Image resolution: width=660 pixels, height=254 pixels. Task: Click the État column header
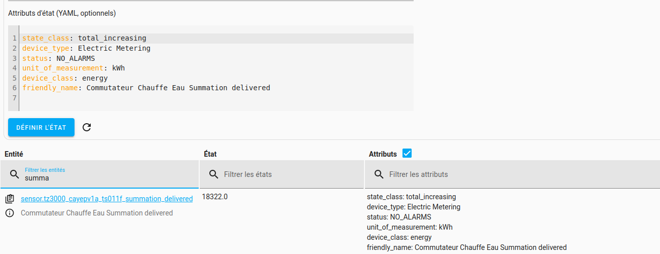210,154
